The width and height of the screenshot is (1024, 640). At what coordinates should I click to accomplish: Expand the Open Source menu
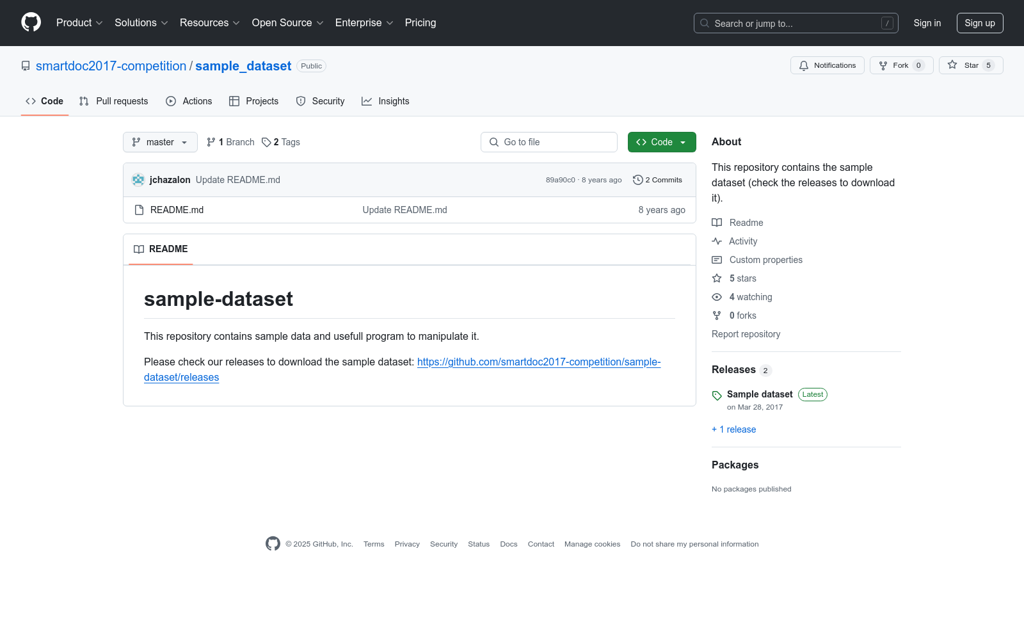click(x=288, y=22)
